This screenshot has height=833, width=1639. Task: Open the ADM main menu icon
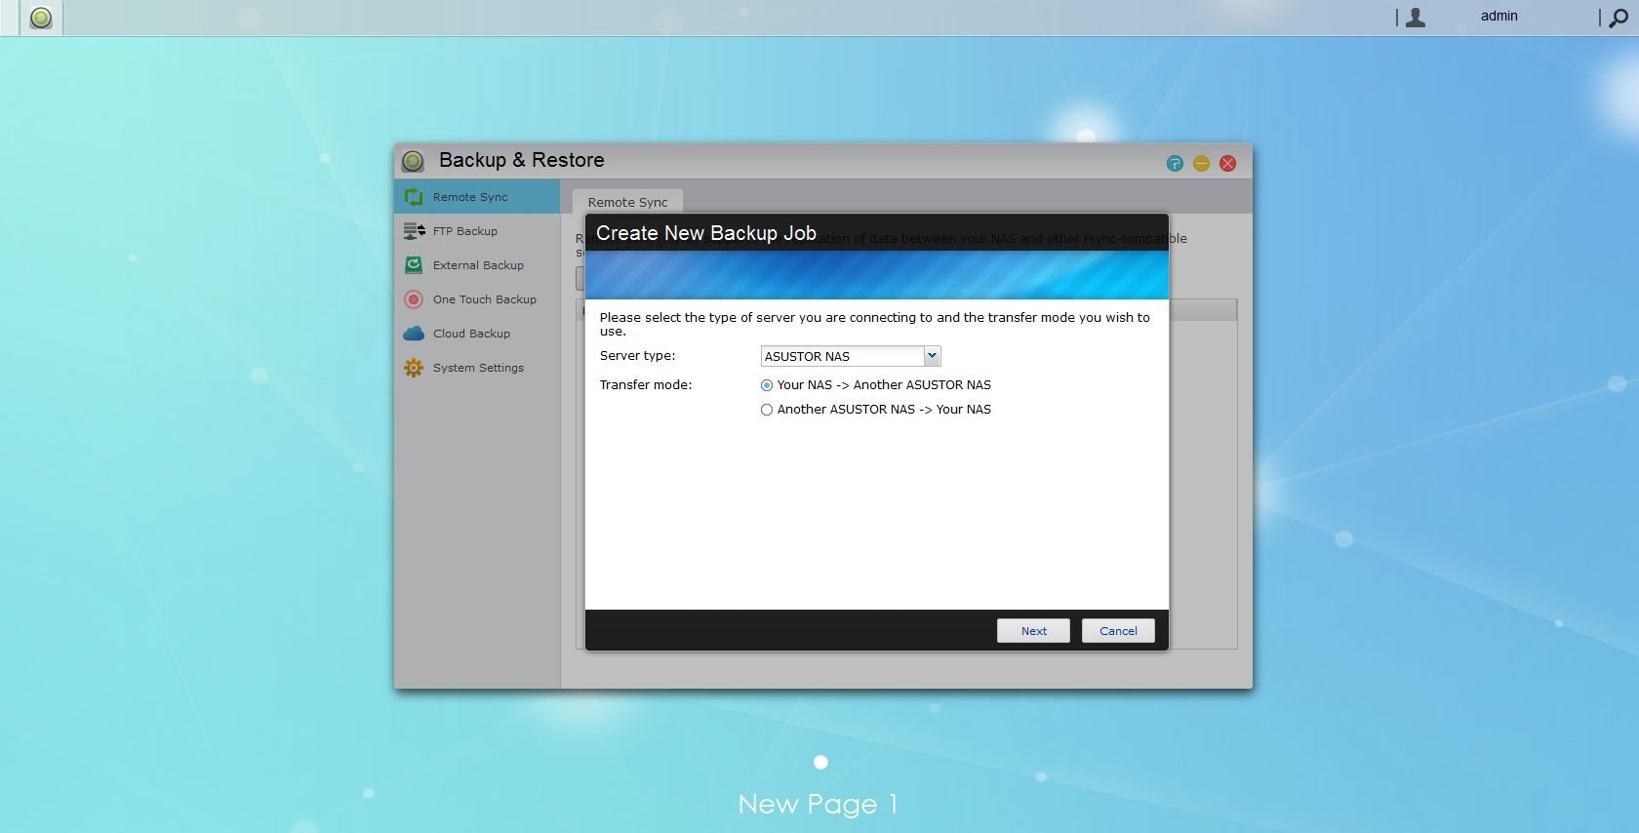point(41,18)
